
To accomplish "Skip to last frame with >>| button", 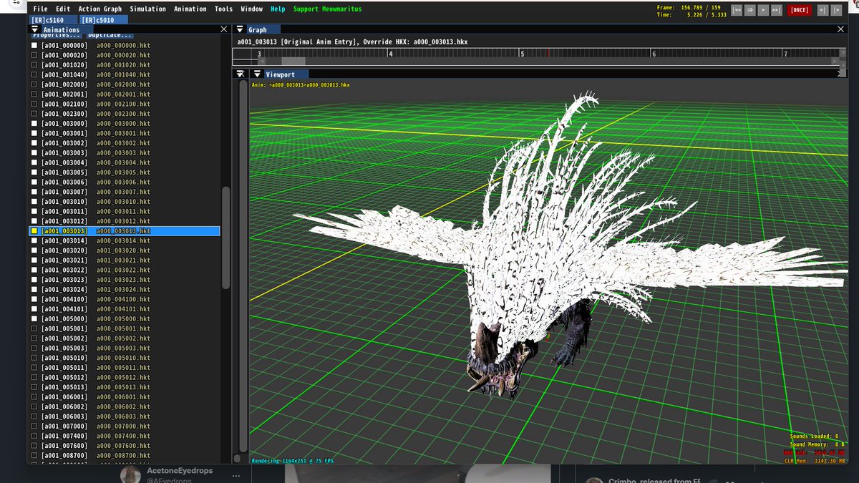I will [x=775, y=10].
